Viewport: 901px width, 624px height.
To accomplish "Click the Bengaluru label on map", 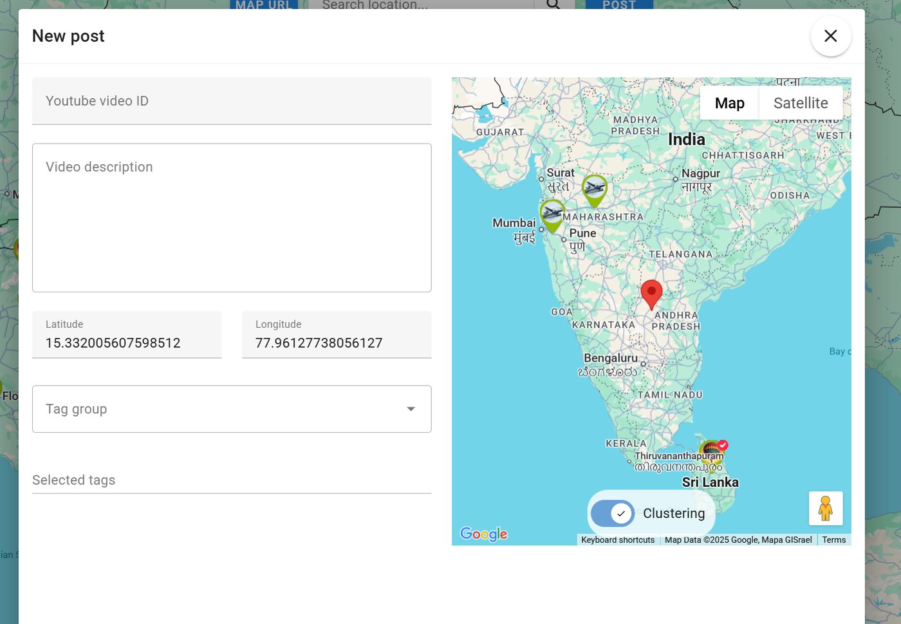I will coord(611,358).
